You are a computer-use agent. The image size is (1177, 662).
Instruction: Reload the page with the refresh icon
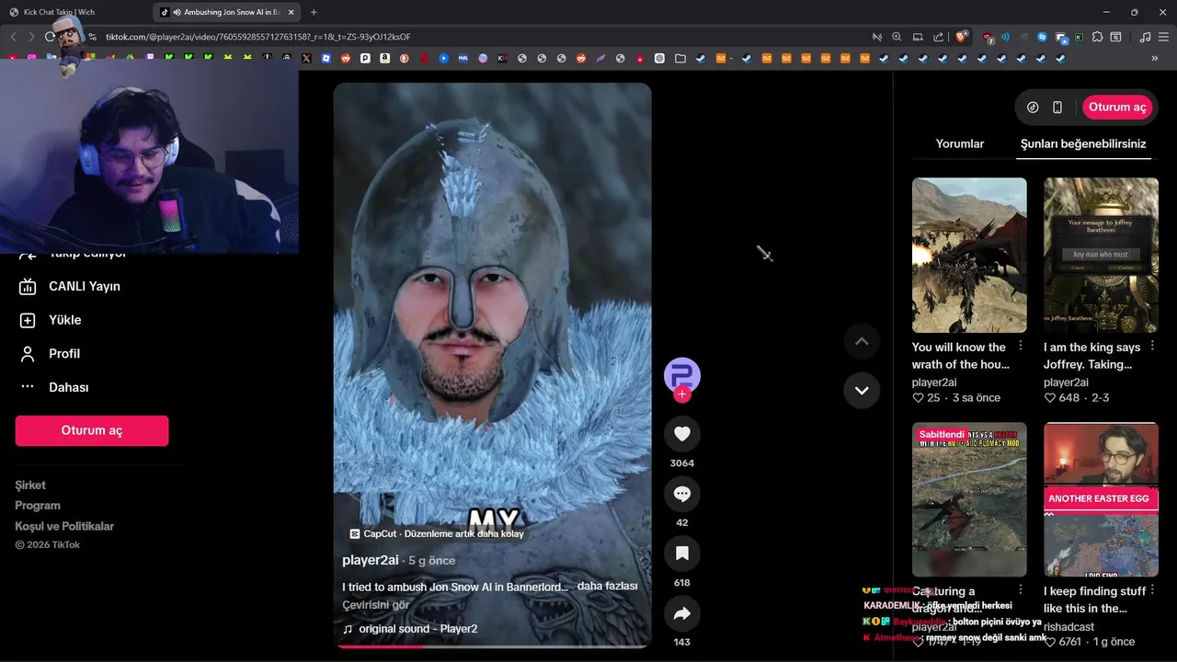(50, 37)
